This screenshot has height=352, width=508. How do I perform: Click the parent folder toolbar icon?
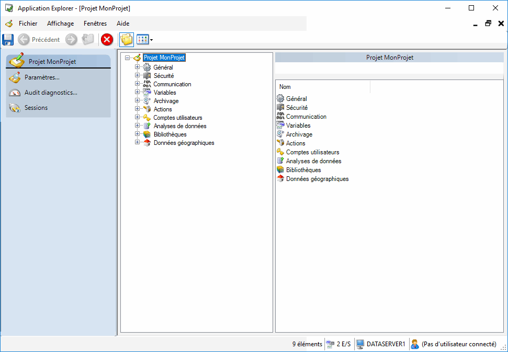88,40
